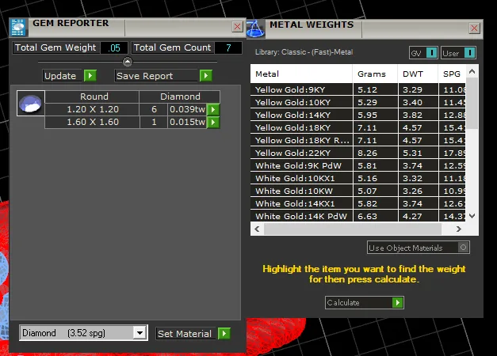Click green arrow next to Save Report
497x356 pixels.
[206, 76]
